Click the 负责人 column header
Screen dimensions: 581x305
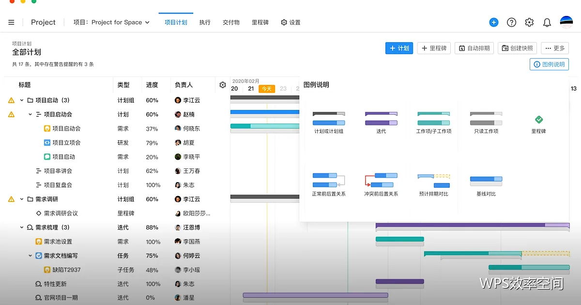tap(183, 85)
